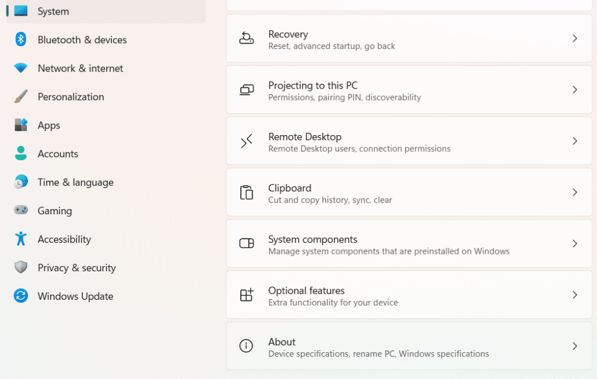
Task: Open Remote Desktop settings
Action: (x=408, y=141)
